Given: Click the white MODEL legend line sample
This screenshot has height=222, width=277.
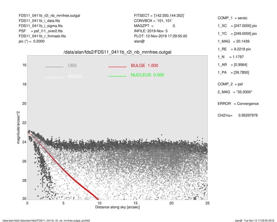Looking at the screenshot, I should [x=54, y=77].
